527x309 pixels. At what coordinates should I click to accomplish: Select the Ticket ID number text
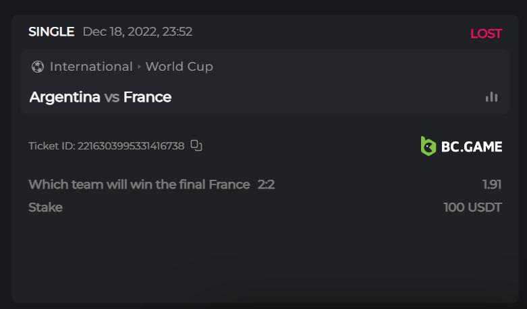[131, 146]
